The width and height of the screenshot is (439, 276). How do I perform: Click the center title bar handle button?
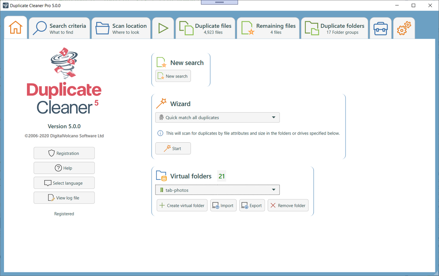click(x=219, y=3)
